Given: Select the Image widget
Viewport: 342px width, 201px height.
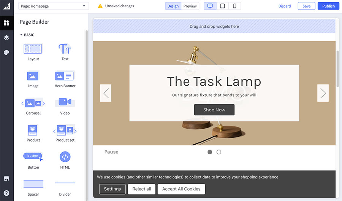Looking at the screenshot, I should tap(33, 79).
